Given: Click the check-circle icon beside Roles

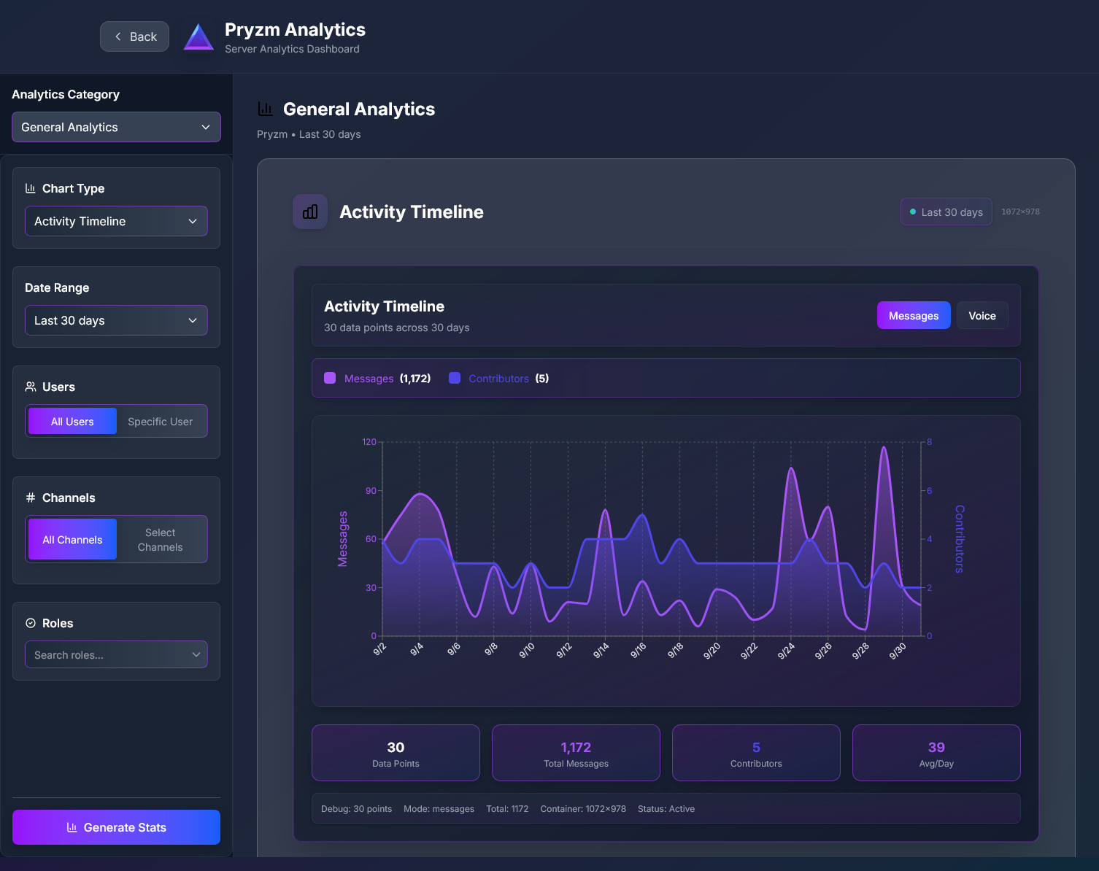Looking at the screenshot, I should (30, 622).
